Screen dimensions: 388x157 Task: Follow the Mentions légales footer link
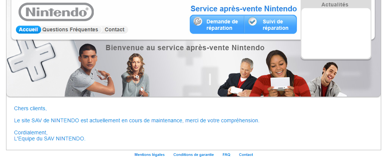pos(149,155)
